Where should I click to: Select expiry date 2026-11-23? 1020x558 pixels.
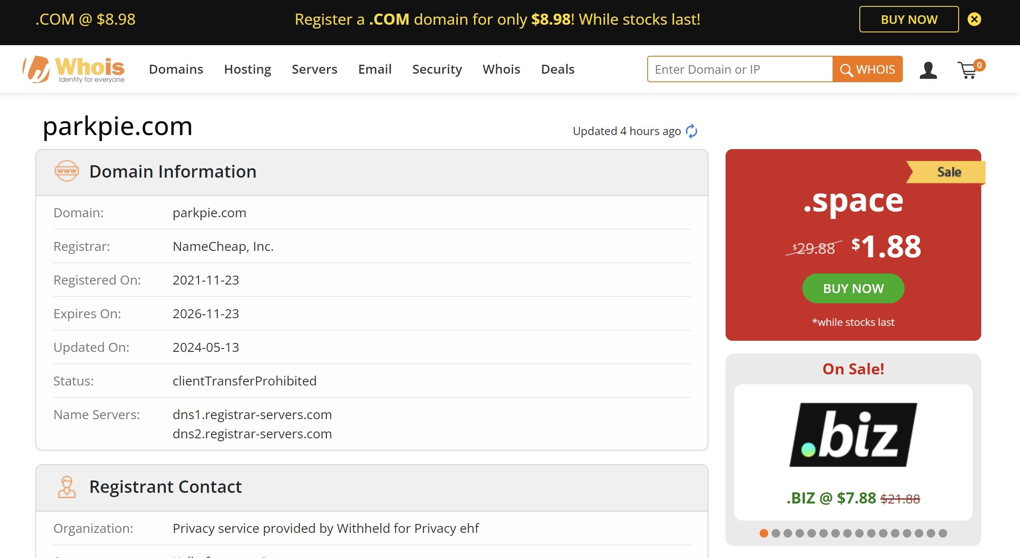(x=206, y=314)
